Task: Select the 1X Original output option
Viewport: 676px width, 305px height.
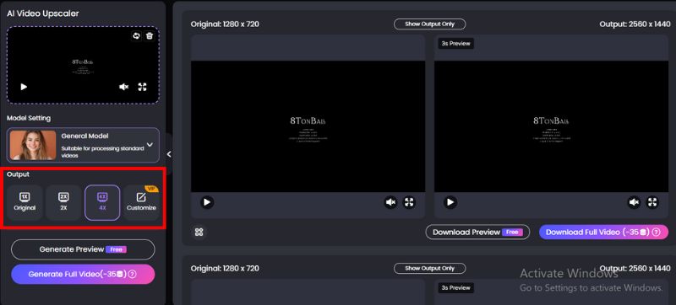Action: tap(25, 202)
